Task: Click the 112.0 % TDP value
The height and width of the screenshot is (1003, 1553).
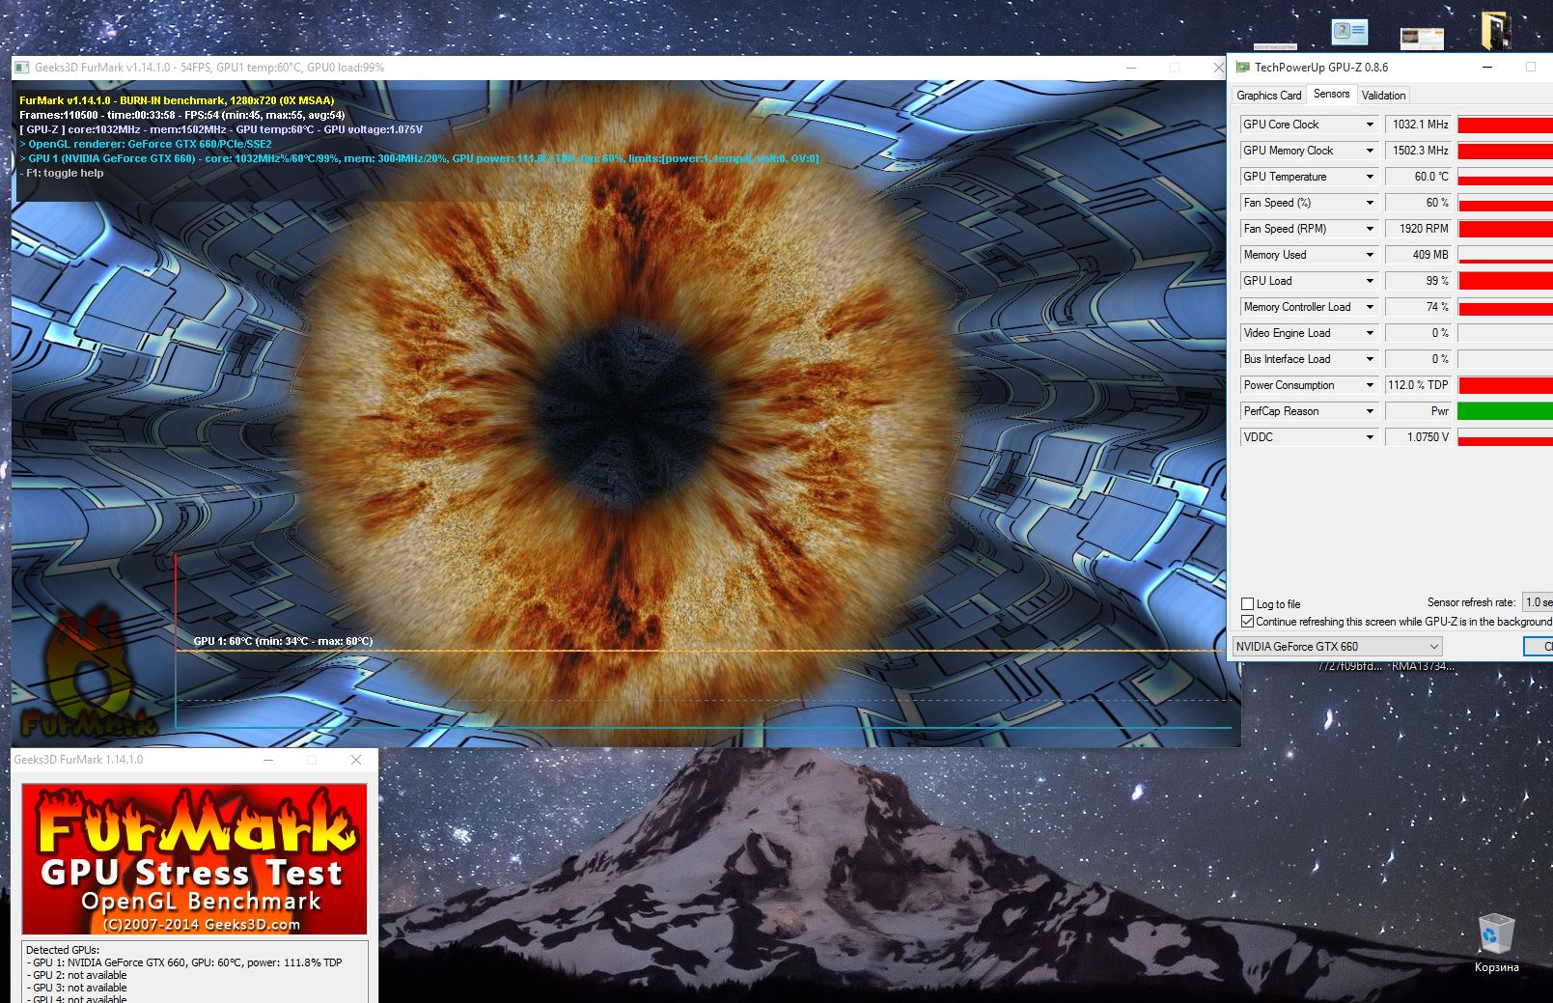Action: tap(1418, 385)
